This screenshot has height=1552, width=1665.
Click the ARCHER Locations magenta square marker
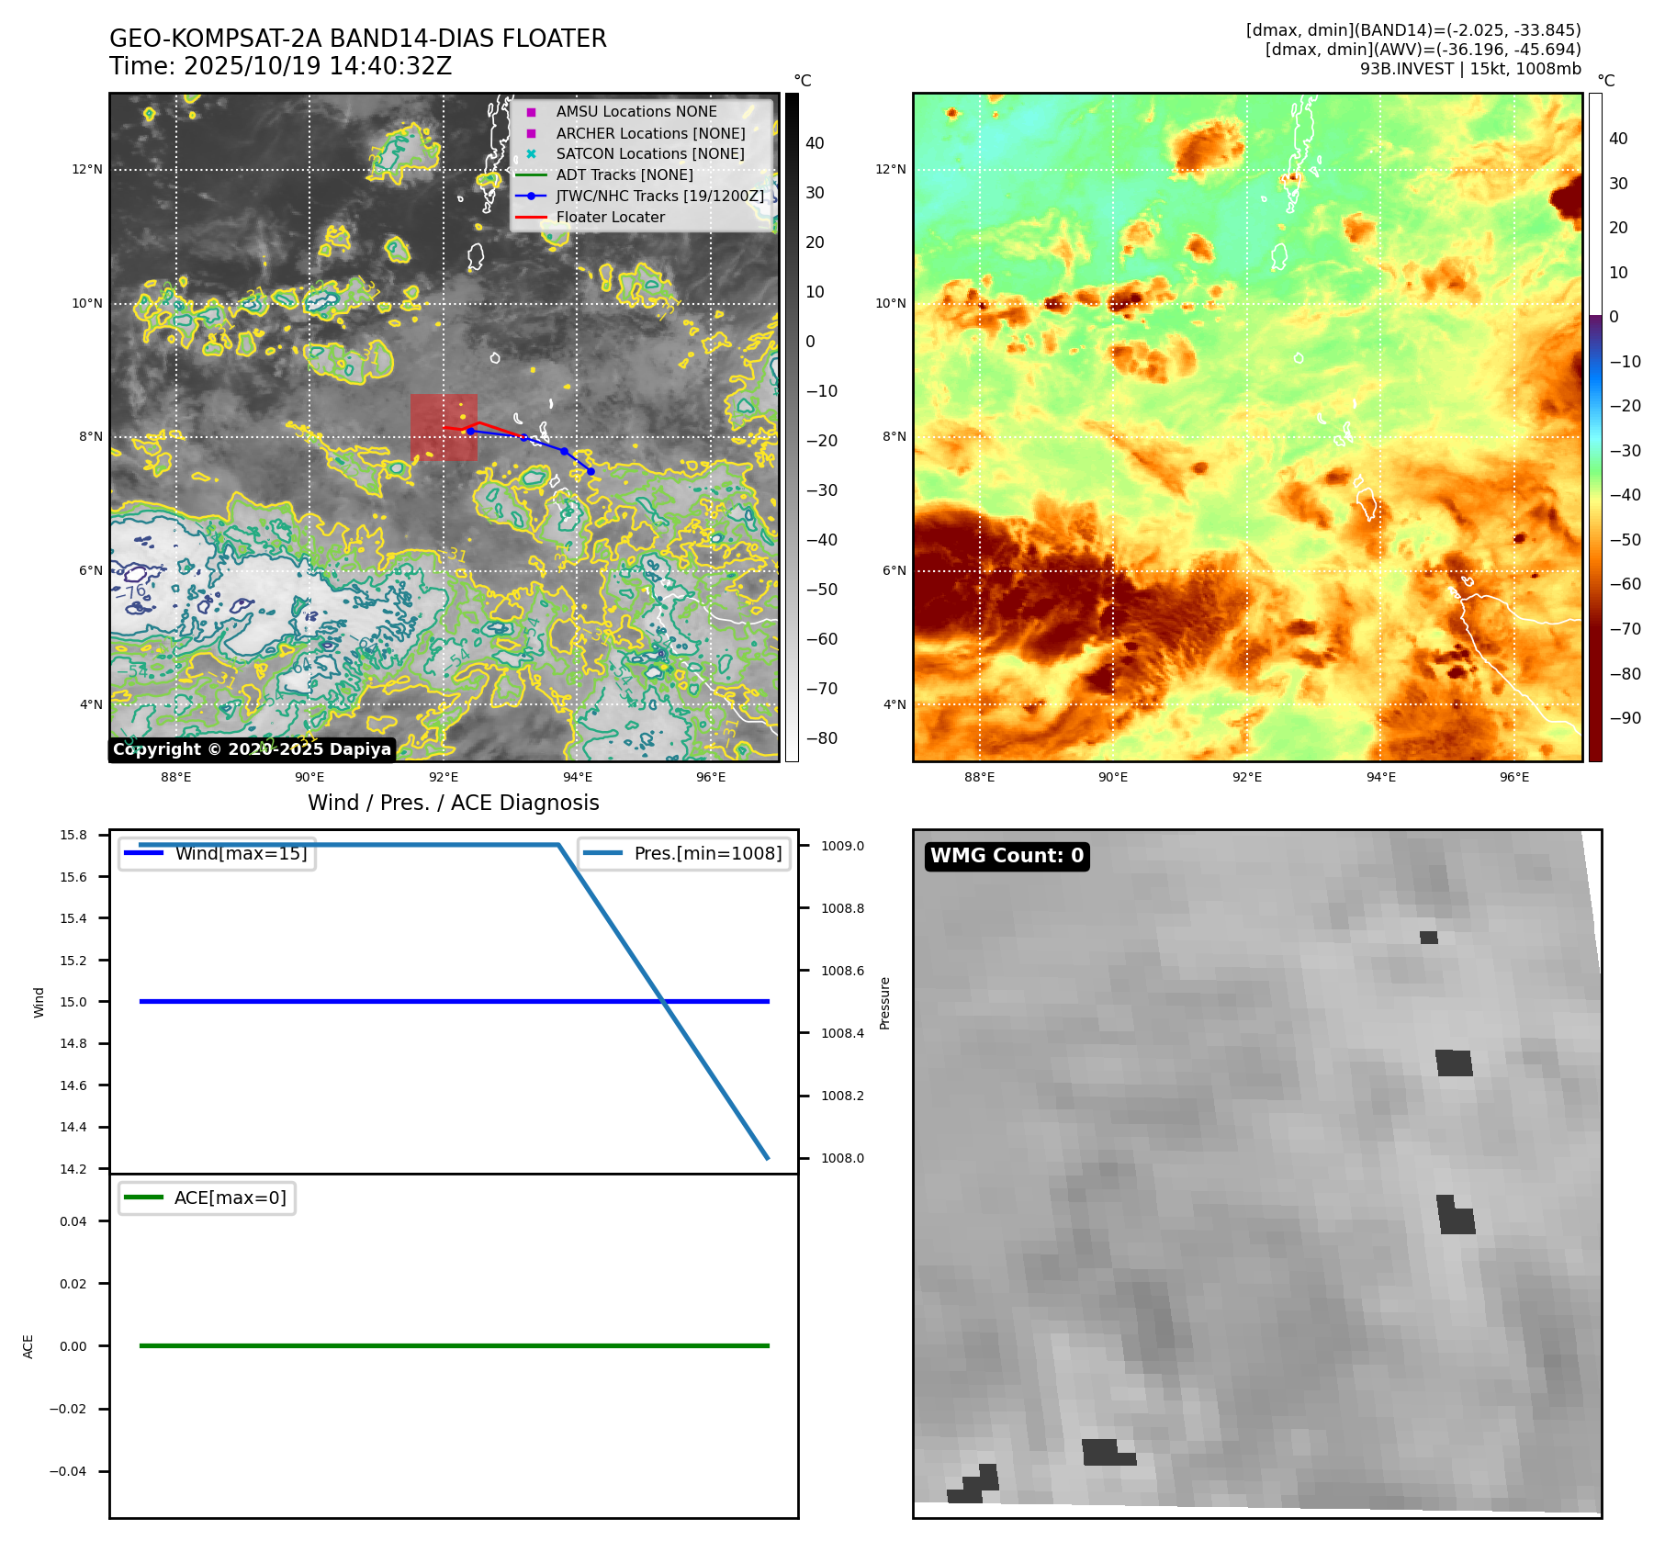531,133
